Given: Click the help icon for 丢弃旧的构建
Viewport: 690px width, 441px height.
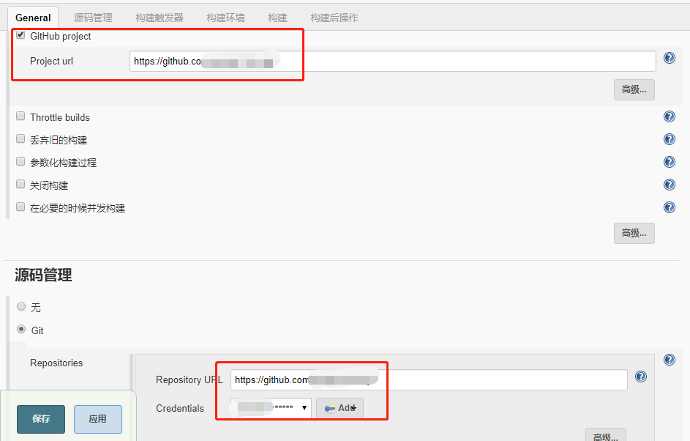Looking at the screenshot, I should [670, 138].
